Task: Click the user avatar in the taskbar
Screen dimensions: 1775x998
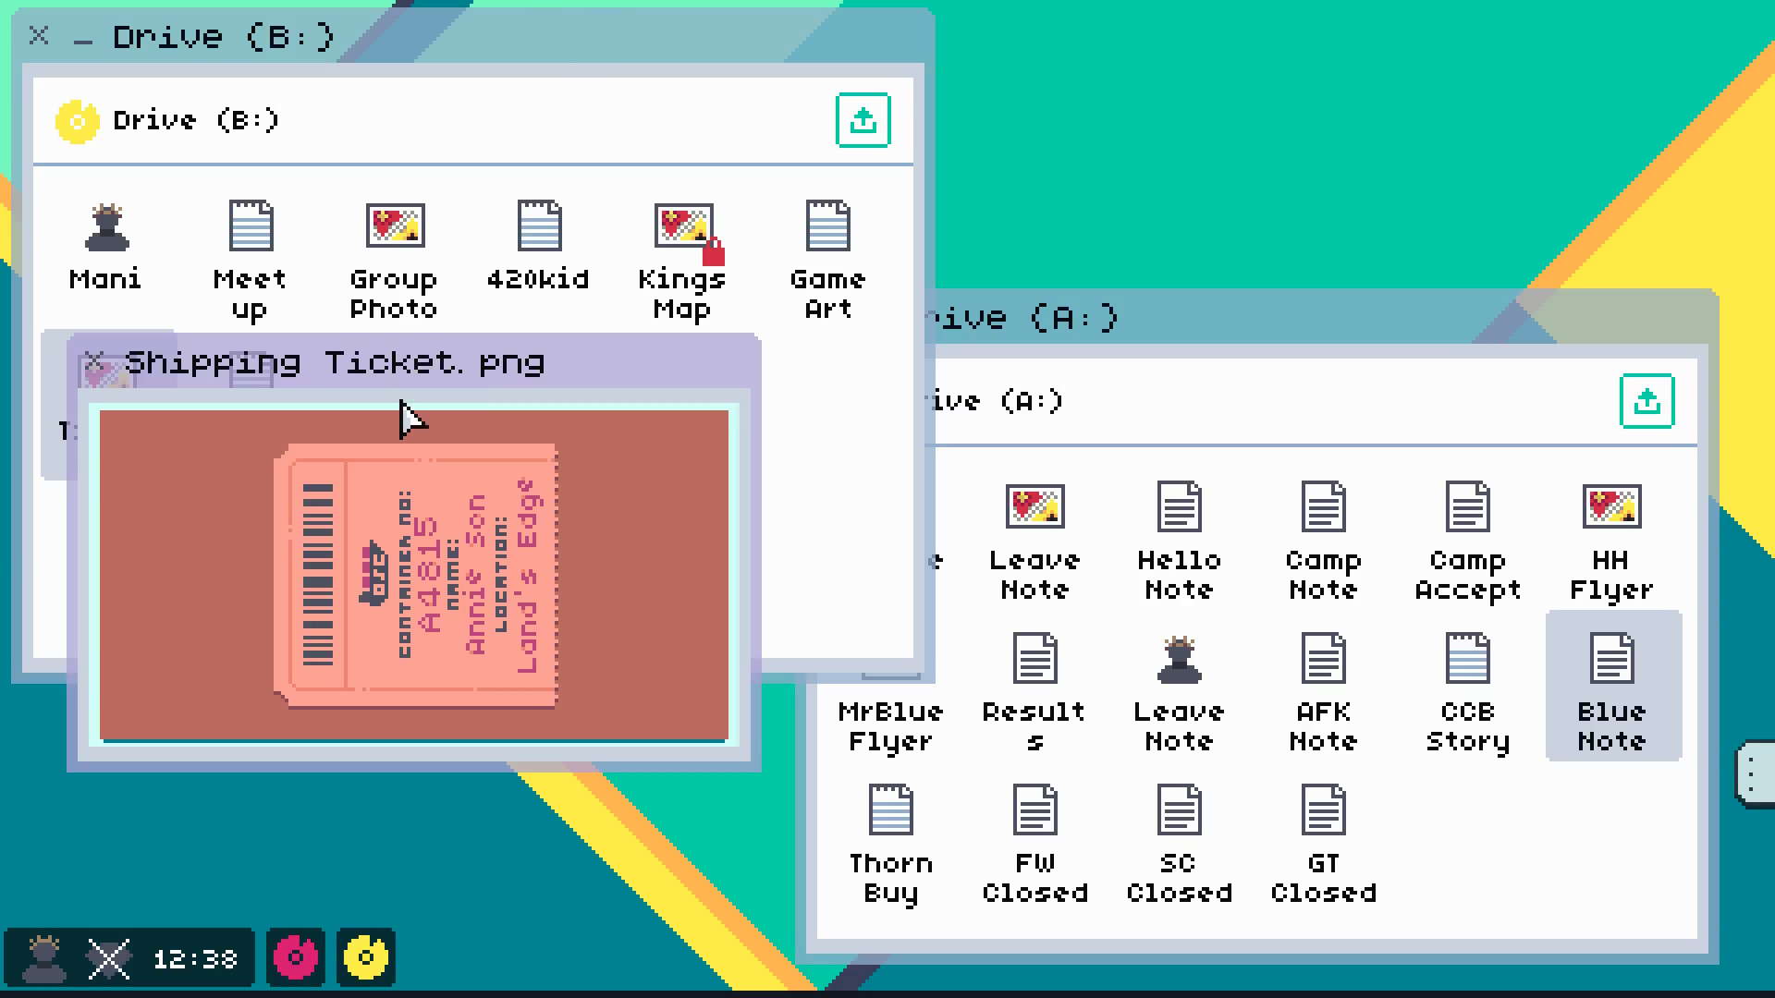Action: tap(43, 957)
